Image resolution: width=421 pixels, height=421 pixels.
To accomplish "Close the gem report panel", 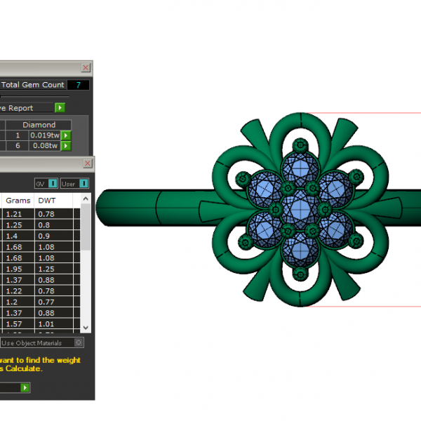I will point(86,68).
